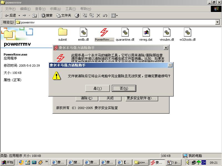Switch to the 费... PowerRmv taskbar button

pyautogui.click(x=157, y=162)
